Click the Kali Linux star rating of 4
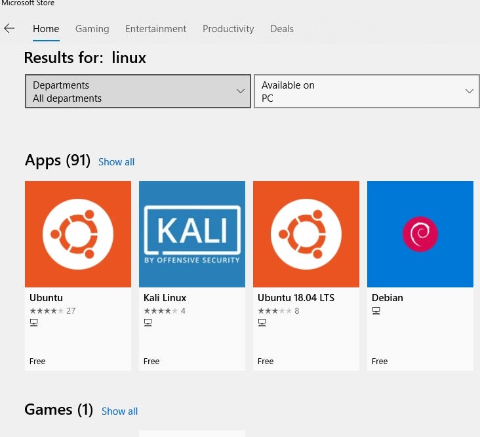Screen dimensions: 480x437 pos(165,311)
